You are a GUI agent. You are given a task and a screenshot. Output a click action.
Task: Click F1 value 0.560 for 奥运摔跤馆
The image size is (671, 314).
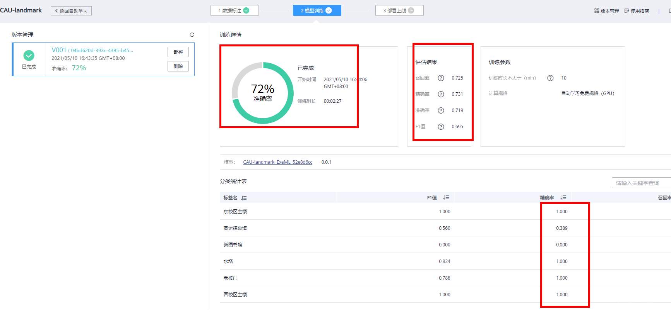pyautogui.click(x=444, y=228)
